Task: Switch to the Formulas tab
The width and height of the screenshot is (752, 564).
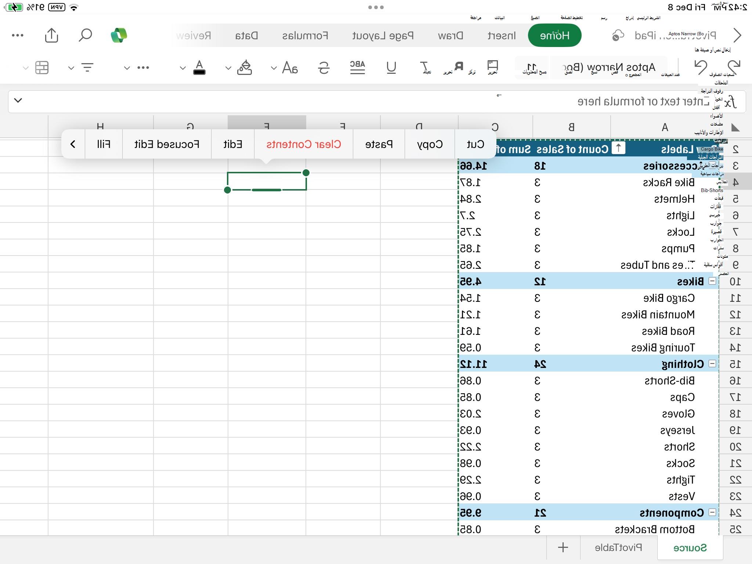Action: pos(305,36)
